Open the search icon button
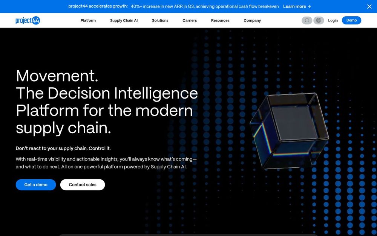The height and width of the screenshot is (236, 377). pos(307,20)
